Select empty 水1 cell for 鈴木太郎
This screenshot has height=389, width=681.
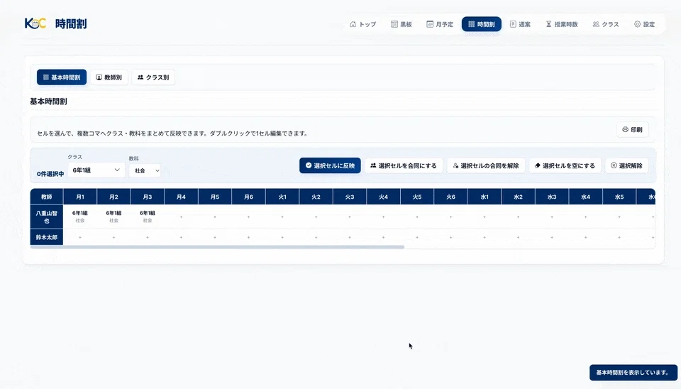[x=485, y=237]
